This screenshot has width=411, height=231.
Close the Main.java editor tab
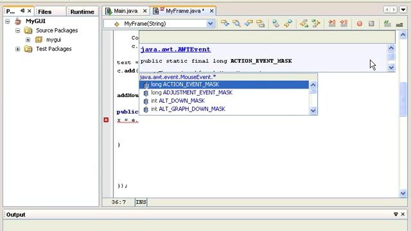coord(144,11)
